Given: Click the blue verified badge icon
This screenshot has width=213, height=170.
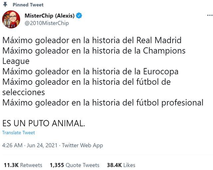Looking at the screenshot, I should click(79, 16).
